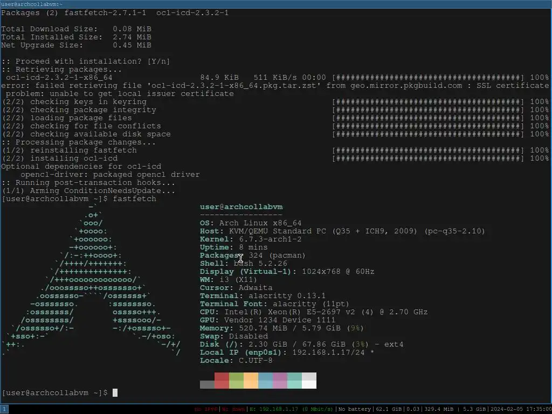Click the 2024-02-05 17:35:00 clock
This screenshot has height=414, width=552.
(x=520, y=409)
